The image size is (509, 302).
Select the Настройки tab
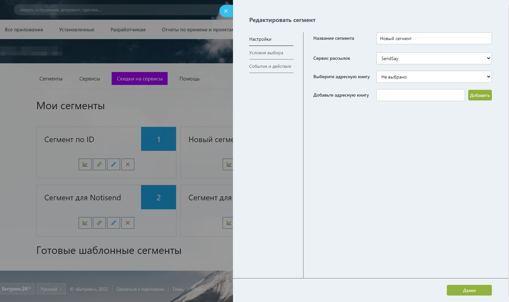[260, 39]
